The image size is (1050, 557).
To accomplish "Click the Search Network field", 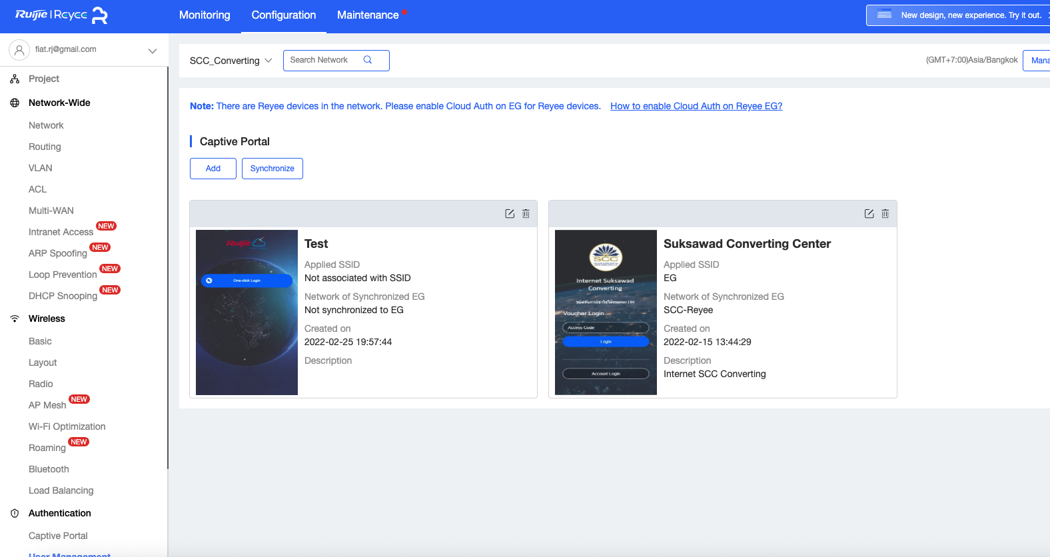I will 336,61.
